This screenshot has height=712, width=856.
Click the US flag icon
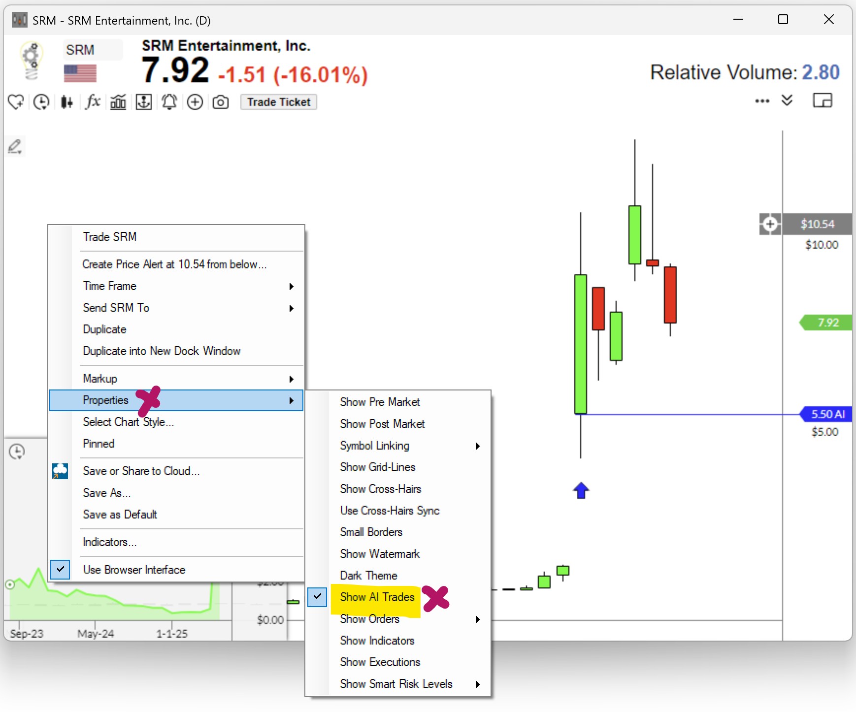click(x=80, y=73)
